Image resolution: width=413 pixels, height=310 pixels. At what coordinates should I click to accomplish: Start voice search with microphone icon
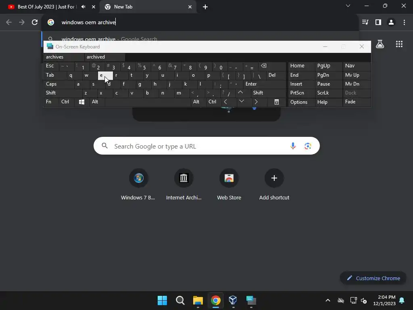point(293,146)
